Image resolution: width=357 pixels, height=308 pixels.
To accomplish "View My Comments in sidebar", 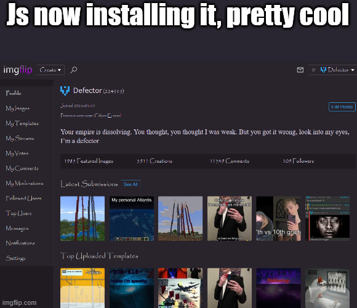I will tap(22, 168).
